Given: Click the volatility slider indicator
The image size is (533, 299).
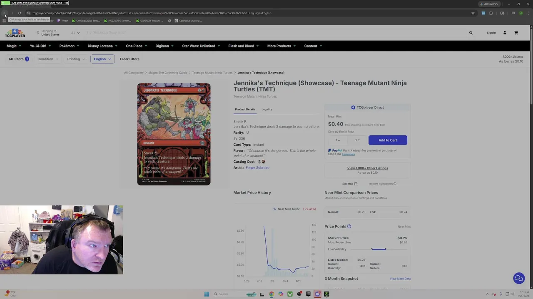Looking at the screenshot, I should [379, 249].
